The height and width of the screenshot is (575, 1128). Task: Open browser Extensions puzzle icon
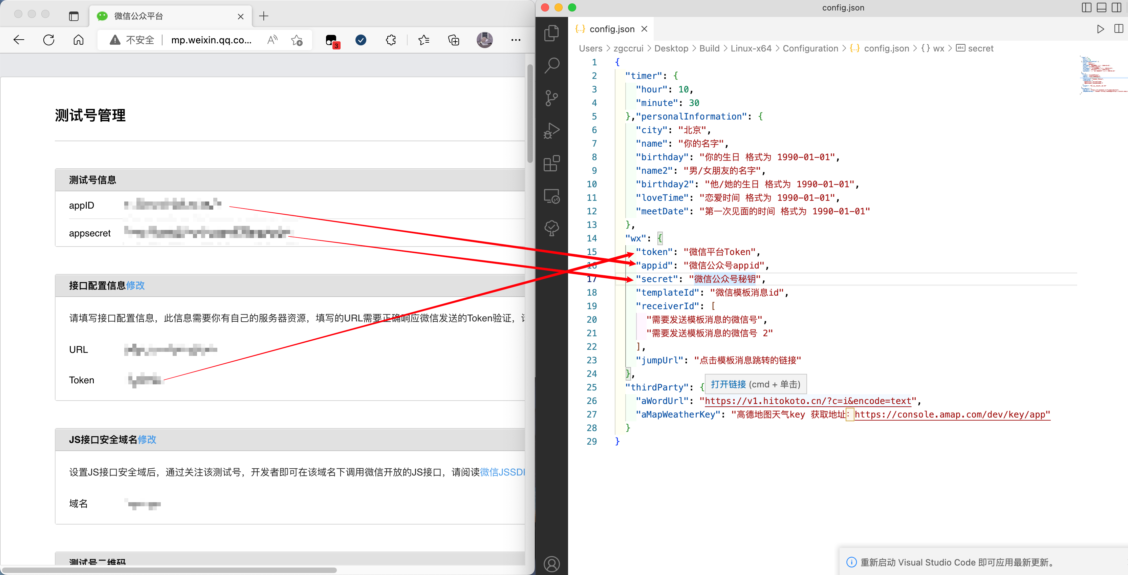point(391,40)
